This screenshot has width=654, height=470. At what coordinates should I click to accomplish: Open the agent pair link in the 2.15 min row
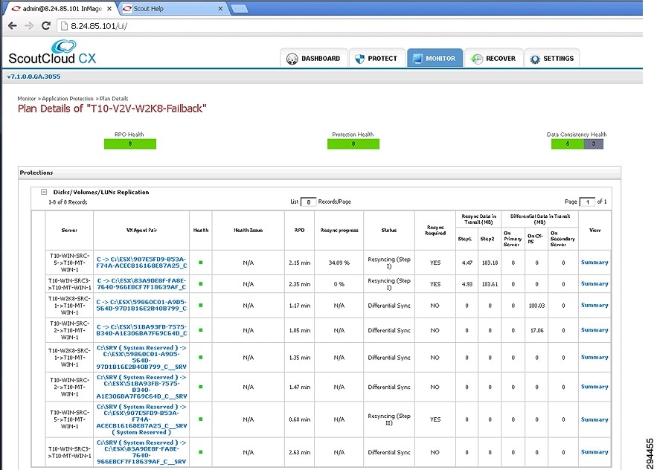coord(141,263)
